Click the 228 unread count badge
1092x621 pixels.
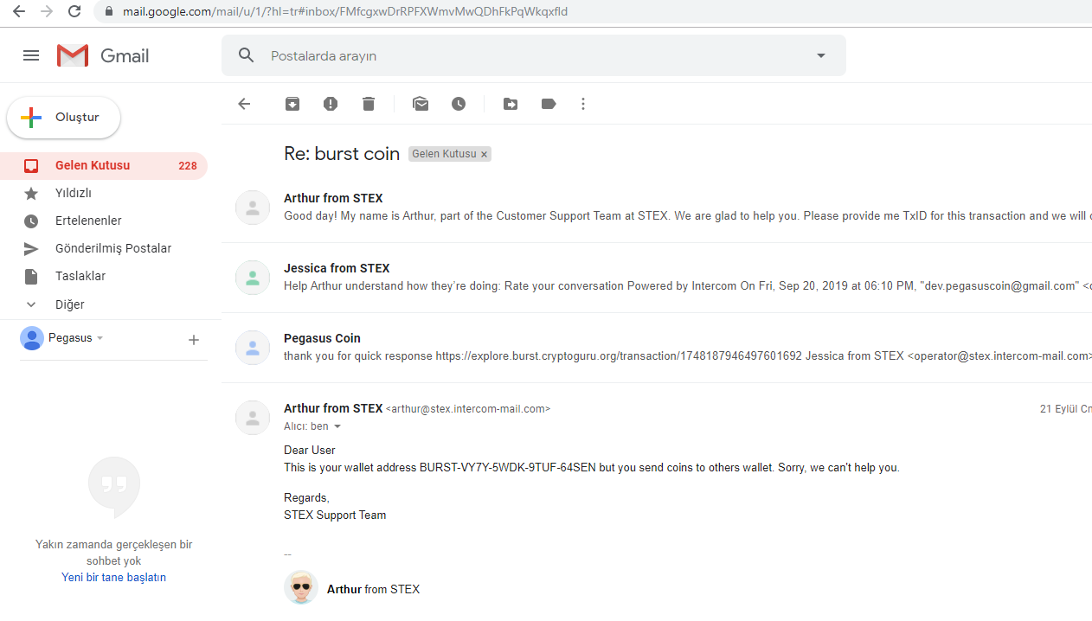tap(188, 166)
